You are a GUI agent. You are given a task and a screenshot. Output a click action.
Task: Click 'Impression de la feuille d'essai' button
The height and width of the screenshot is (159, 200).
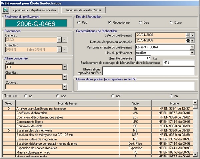(x=85, y=10)
